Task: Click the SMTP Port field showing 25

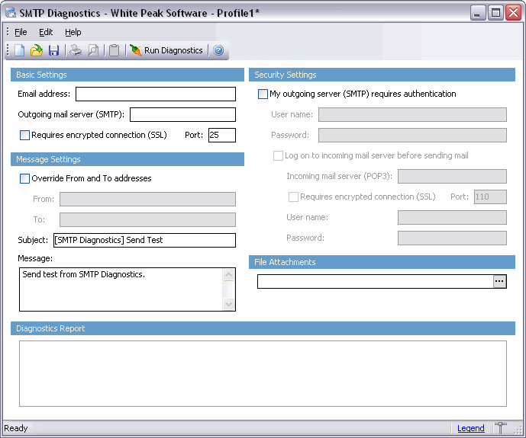Action: [x=222, y=135]
